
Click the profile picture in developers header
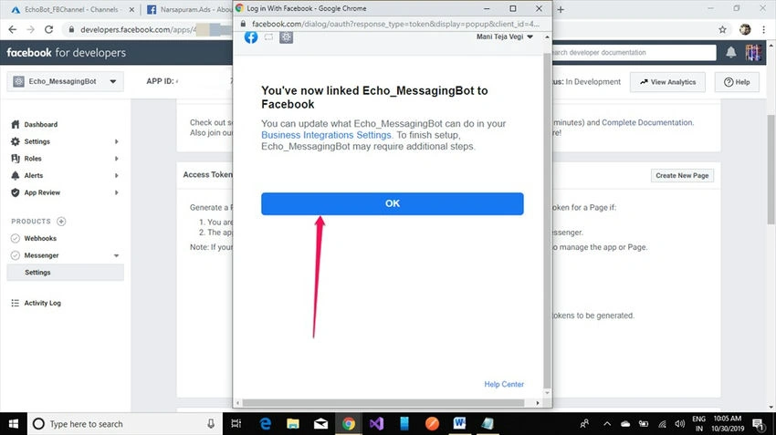[x=753, y=52]
